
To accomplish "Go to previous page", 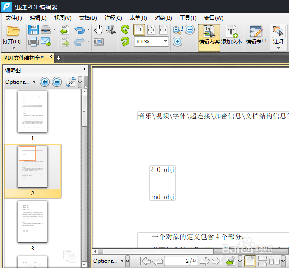I will click(x=157, y=261).
